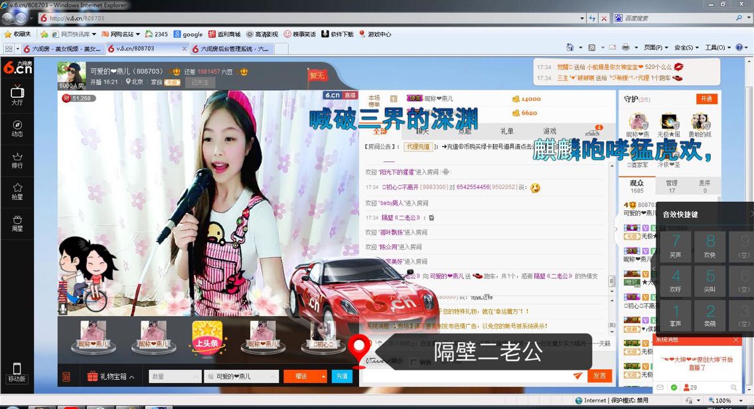Click the printer icon in command bar
This screenshot has height=409, width=754.
(x=625, y=47)
